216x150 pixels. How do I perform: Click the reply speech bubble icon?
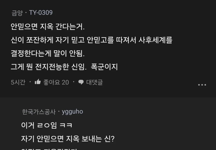(81, 82)
